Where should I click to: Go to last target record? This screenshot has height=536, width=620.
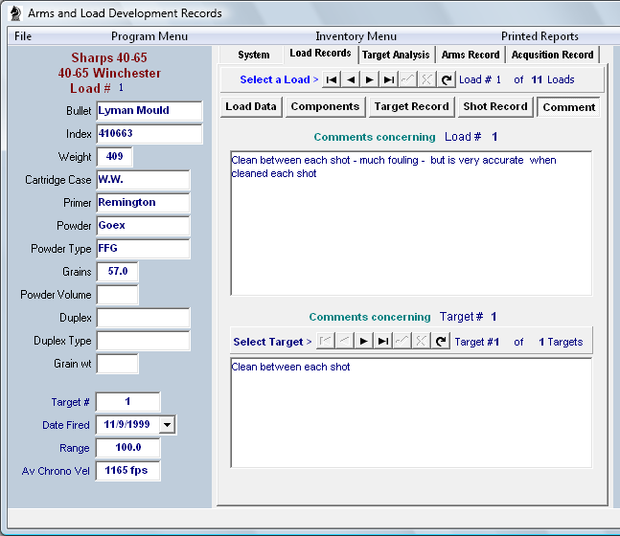coord(382,341)
